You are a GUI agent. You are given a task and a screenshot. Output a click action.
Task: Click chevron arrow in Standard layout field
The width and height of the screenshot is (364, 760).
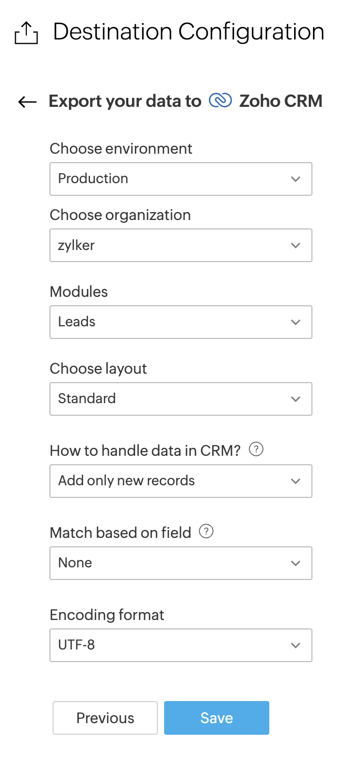pyautogui.click(x=296, y=399)
